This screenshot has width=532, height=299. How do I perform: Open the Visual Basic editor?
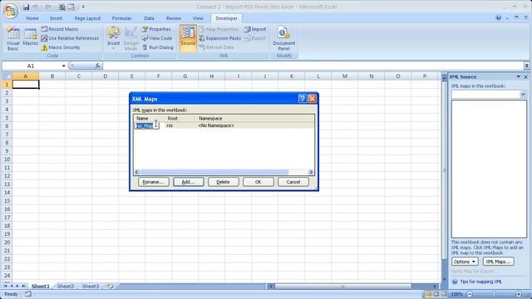point(13,39)
